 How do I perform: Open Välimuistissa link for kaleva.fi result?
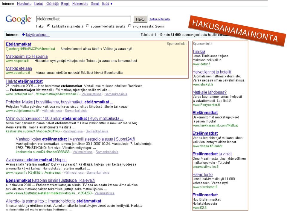[x=105, y=193]
